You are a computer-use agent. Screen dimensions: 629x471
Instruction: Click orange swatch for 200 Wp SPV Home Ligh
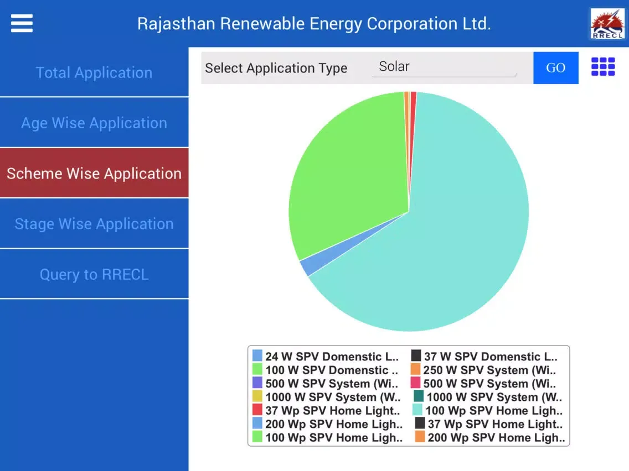[x=420, y=437]
